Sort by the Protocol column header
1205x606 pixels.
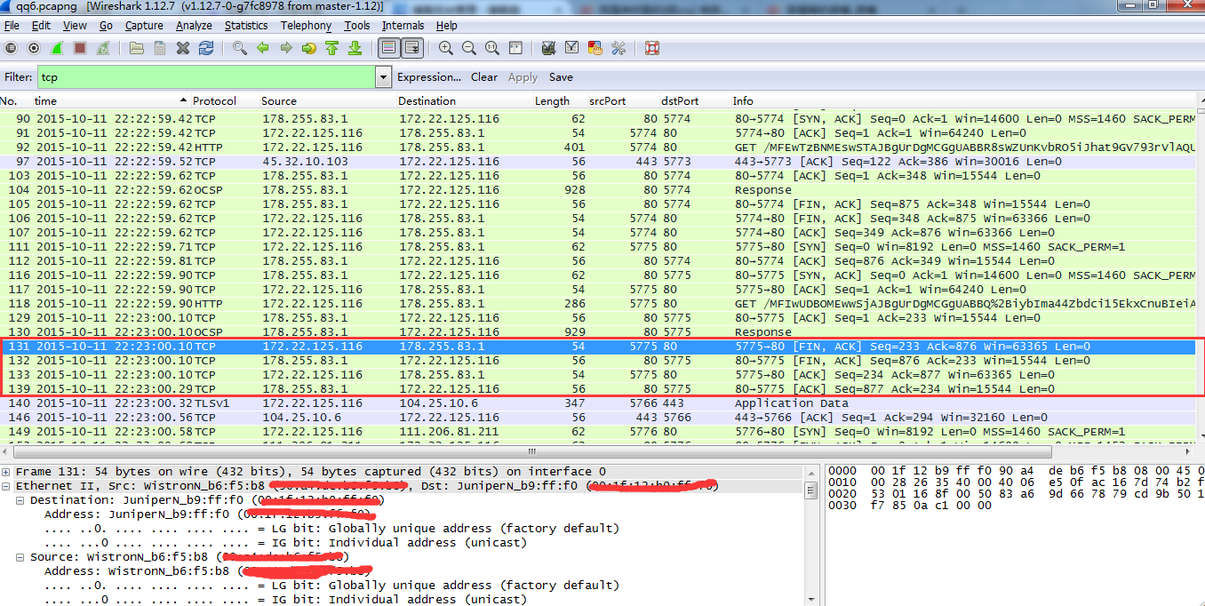click(x=225, y=100)
